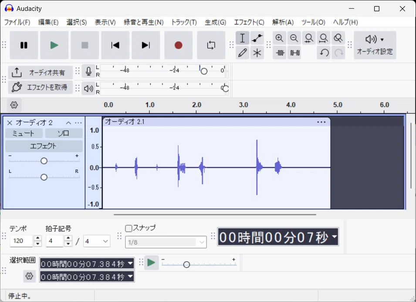
Task: Open ツール(O) menu
Action: [313, 22]
